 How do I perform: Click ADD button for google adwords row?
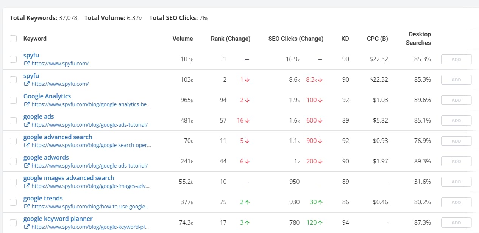point(456,162)
